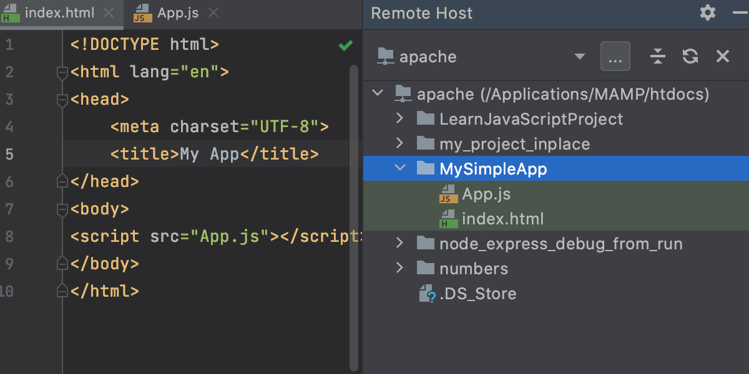Viewport: 749px width, 374px height.
Task: Open the Remote Host settings gear
Action: pyautogui.click(x=707, y=12)
